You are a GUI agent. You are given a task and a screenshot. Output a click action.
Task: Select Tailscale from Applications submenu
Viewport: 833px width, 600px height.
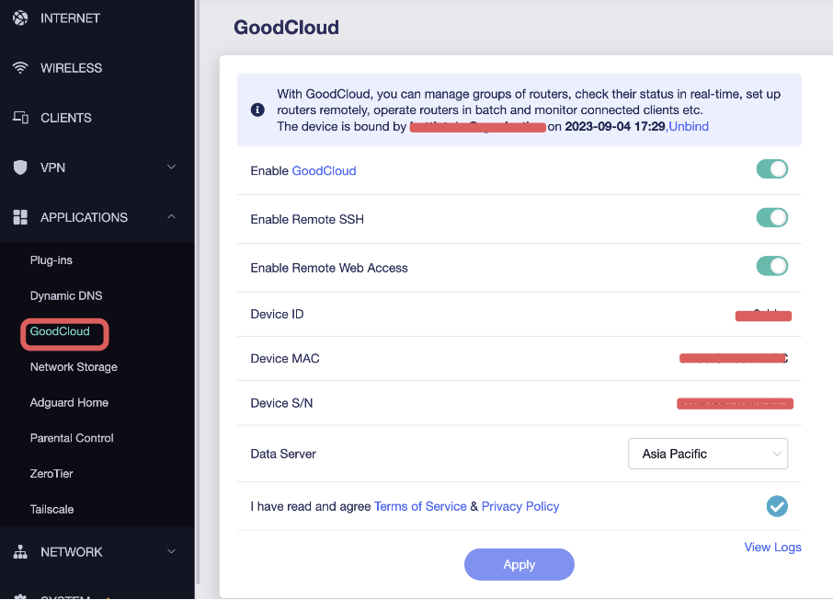point(52,510)
